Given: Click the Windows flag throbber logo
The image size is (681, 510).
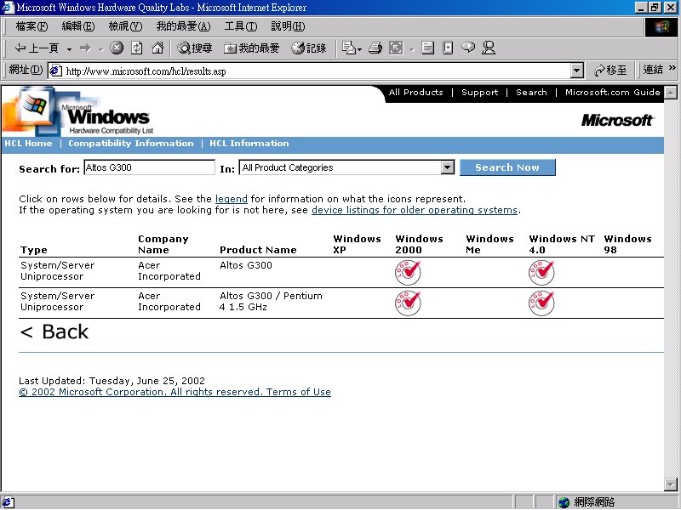Looking at the screenshot, I should click(661, 27).
